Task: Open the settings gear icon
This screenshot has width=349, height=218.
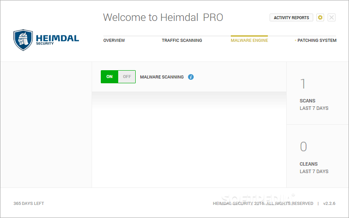Action: coord(320,17)
